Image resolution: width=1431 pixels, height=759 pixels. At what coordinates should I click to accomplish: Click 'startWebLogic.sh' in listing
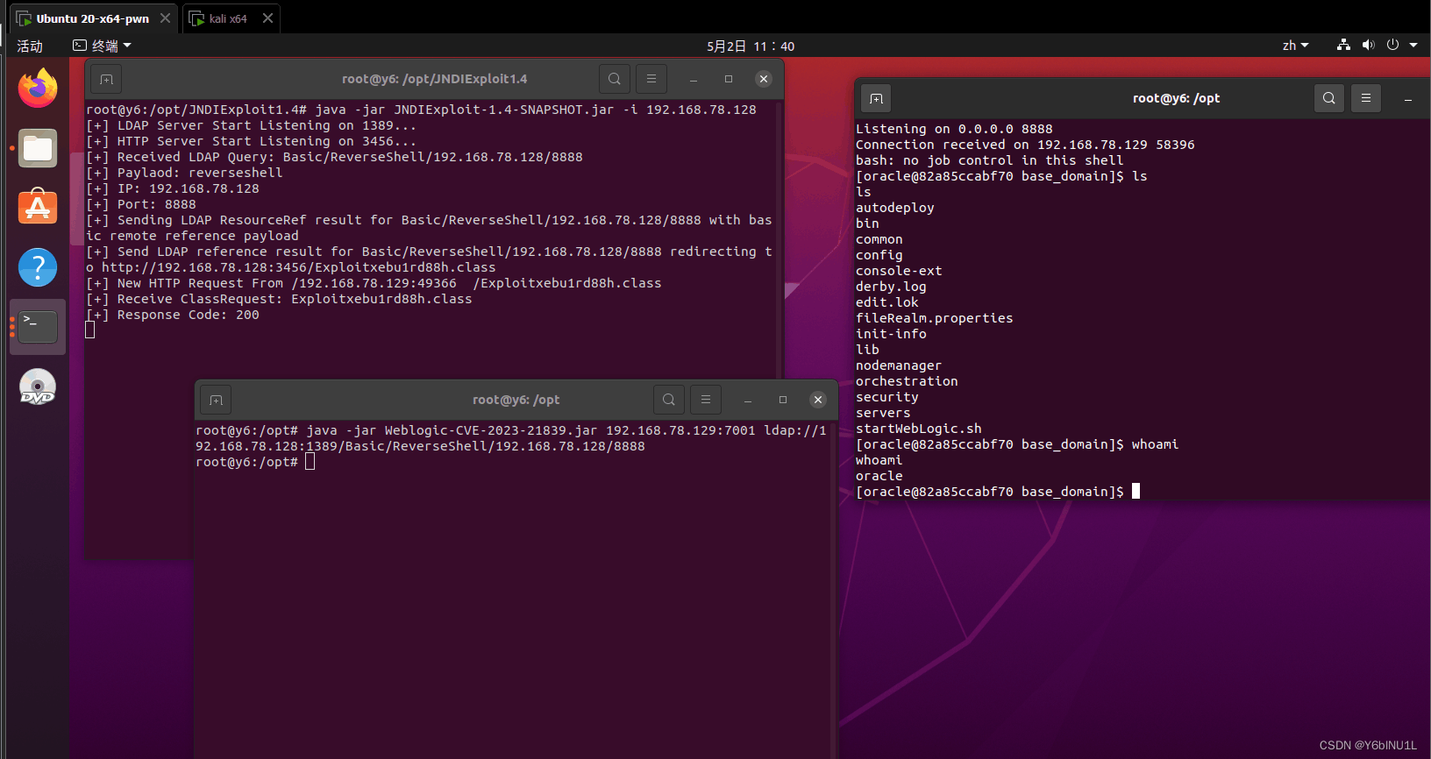pos(919,429)
